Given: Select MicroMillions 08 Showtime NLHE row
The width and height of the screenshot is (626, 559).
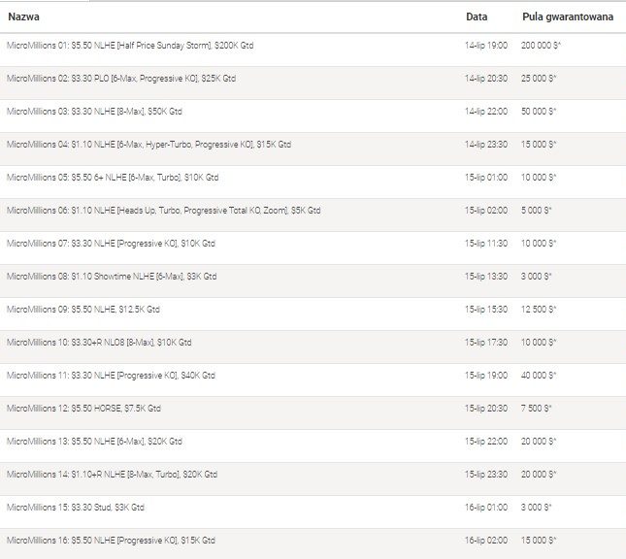Looking at the screenshot, I should click(x=112, y=277).
